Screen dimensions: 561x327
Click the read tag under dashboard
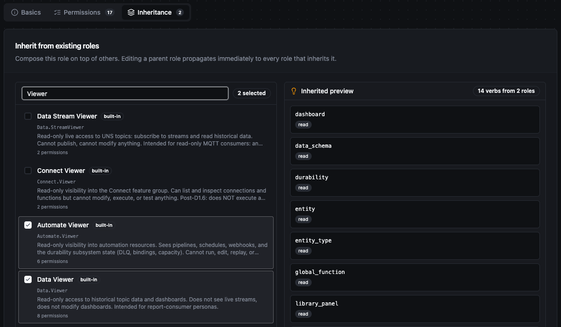pyautogui.click(x=303, y=125)
